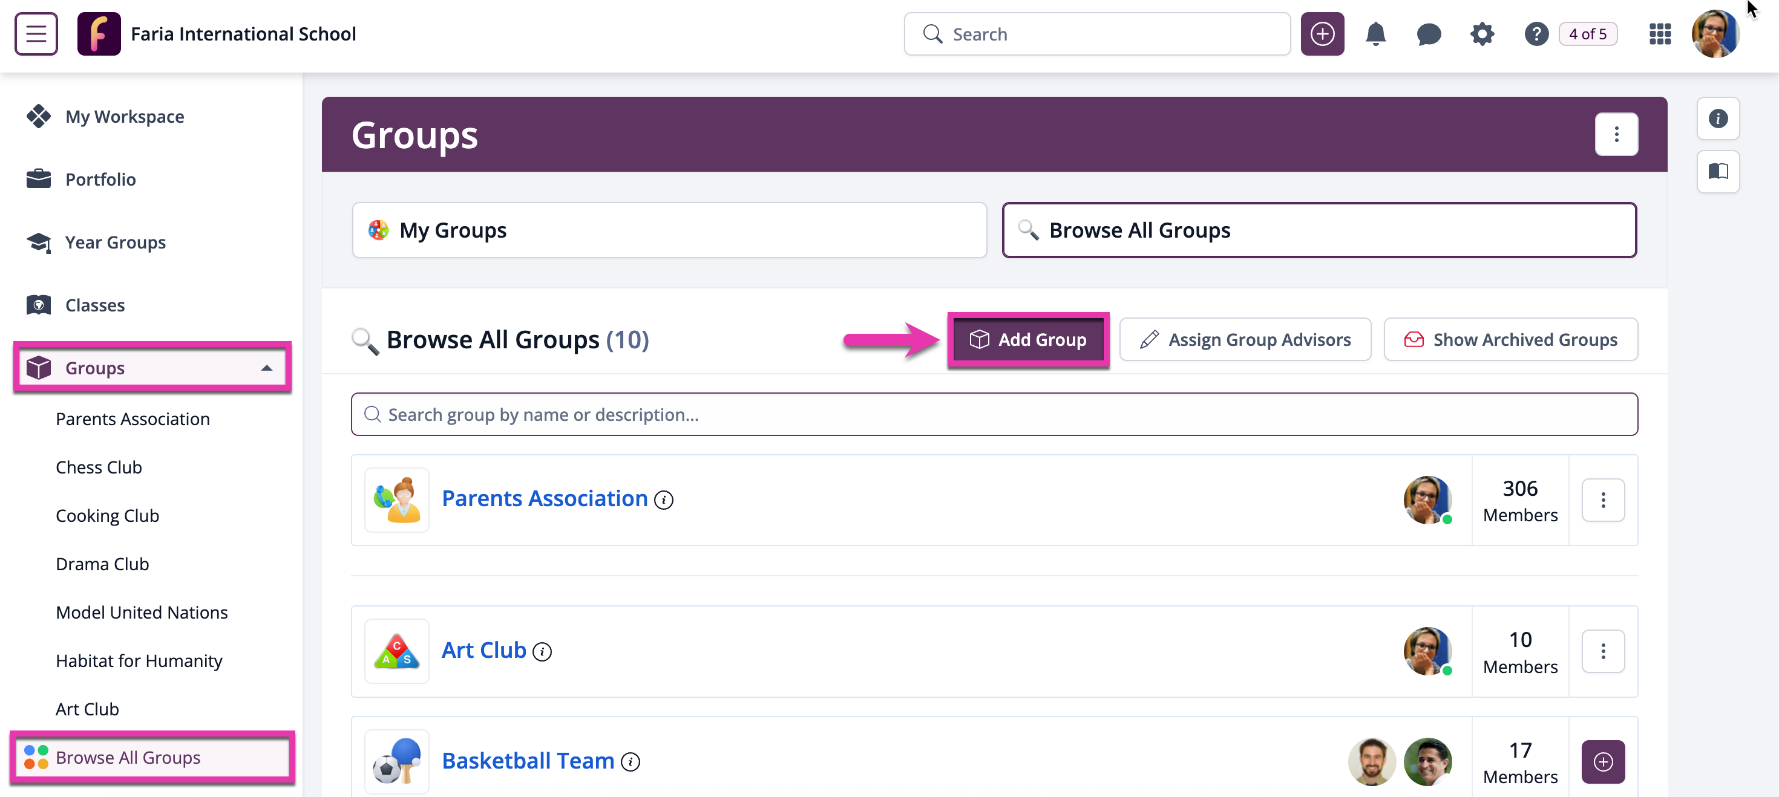Open the user profile avatar menu
Screen dimensions: 1779x797
[1715, 34]
